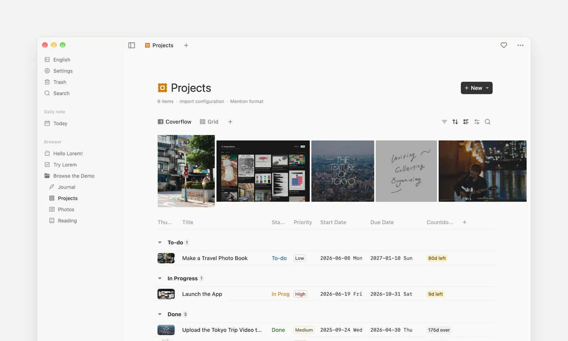Open Photos in the sidebar tree
Viewport: 568px width, 341px height.
click(62, 210)
